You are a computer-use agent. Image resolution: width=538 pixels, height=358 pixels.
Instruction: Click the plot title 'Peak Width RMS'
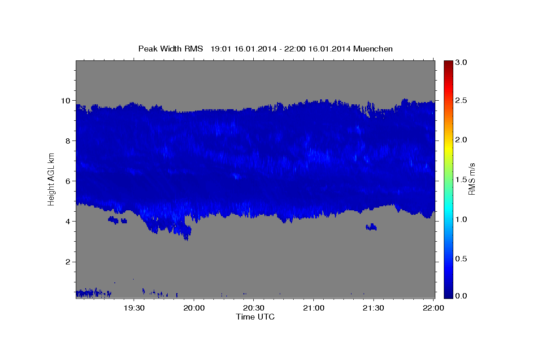coord(170,49)
